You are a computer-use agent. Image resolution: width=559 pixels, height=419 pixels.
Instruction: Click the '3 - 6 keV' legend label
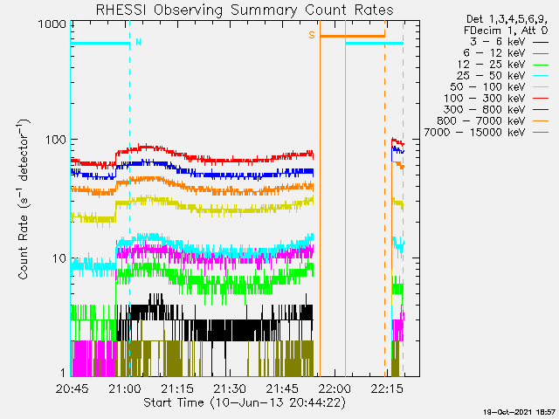click(x=497, y=42)
